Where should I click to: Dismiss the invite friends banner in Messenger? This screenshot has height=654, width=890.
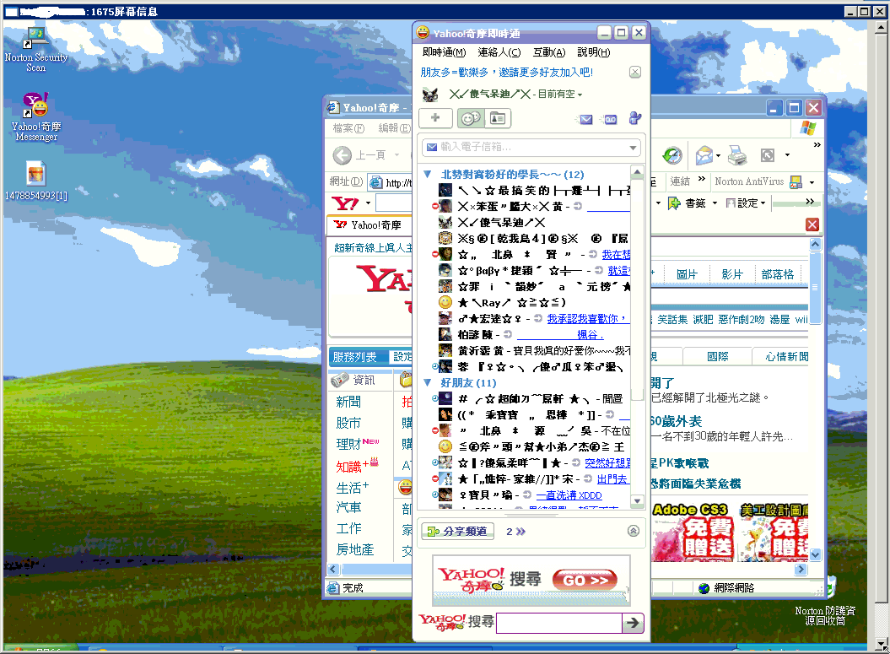(635, 72)
